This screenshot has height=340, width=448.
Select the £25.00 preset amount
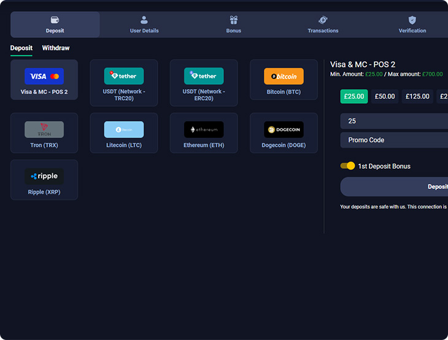tap(354, 96)
